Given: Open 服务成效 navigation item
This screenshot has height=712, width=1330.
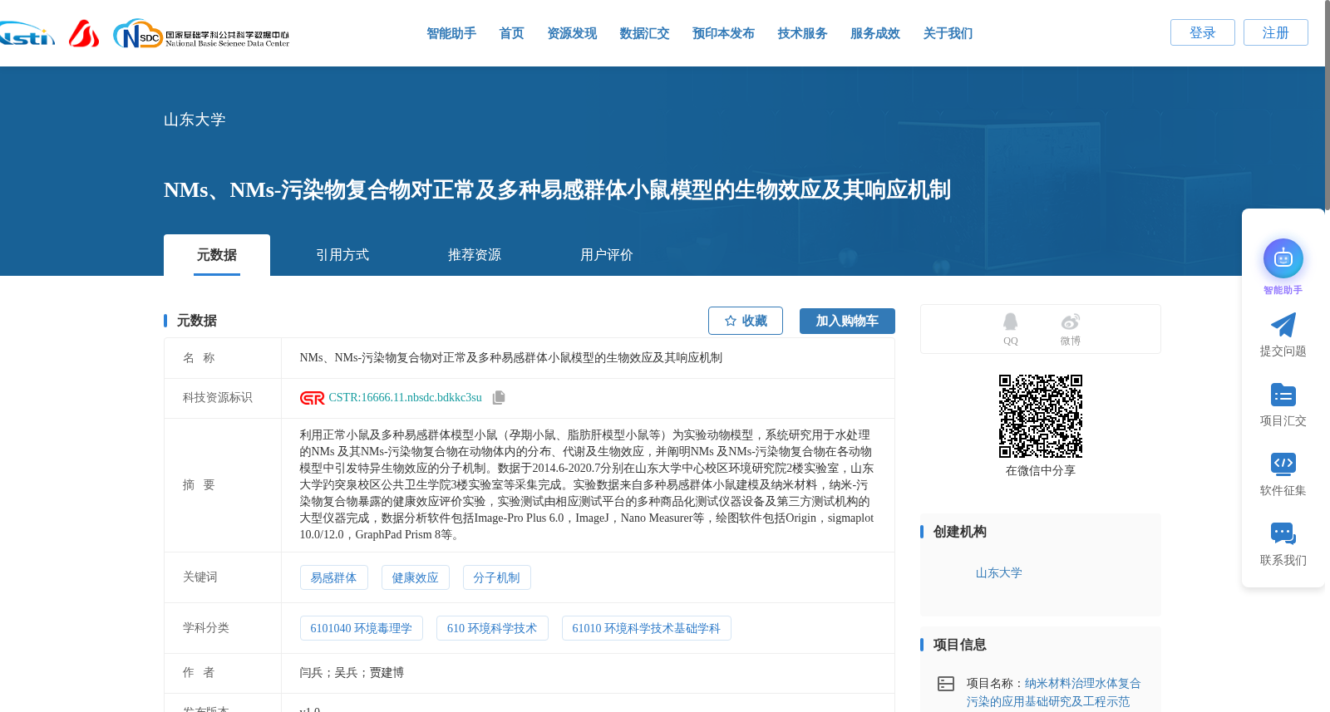Looking at the screenshot, I should pos(875,33).
